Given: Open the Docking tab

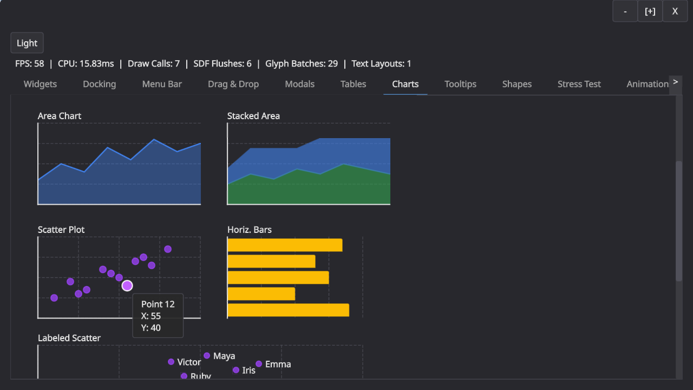Looking at the screenshot, I should [x=99, y=84].
